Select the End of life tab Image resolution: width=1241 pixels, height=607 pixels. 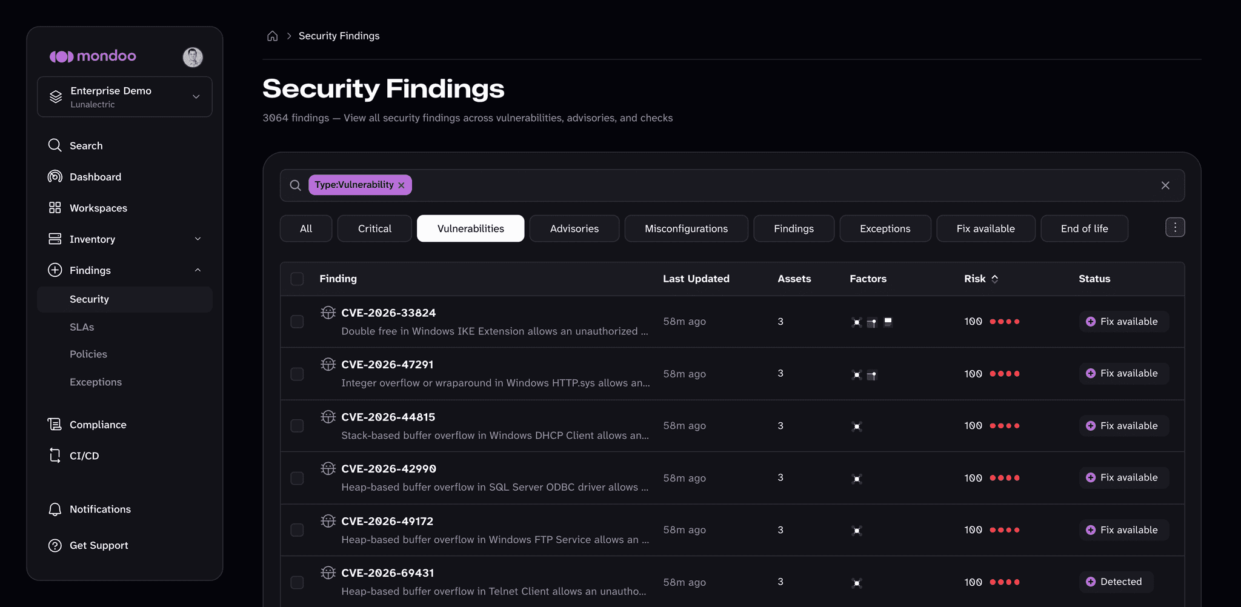(1085, 228)
